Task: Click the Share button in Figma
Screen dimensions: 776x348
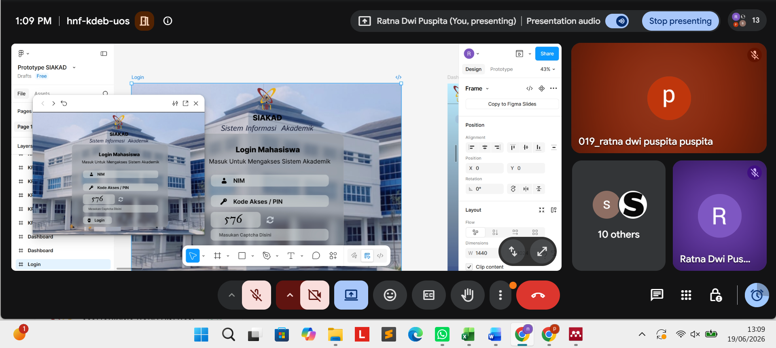Action: [547, 54]
